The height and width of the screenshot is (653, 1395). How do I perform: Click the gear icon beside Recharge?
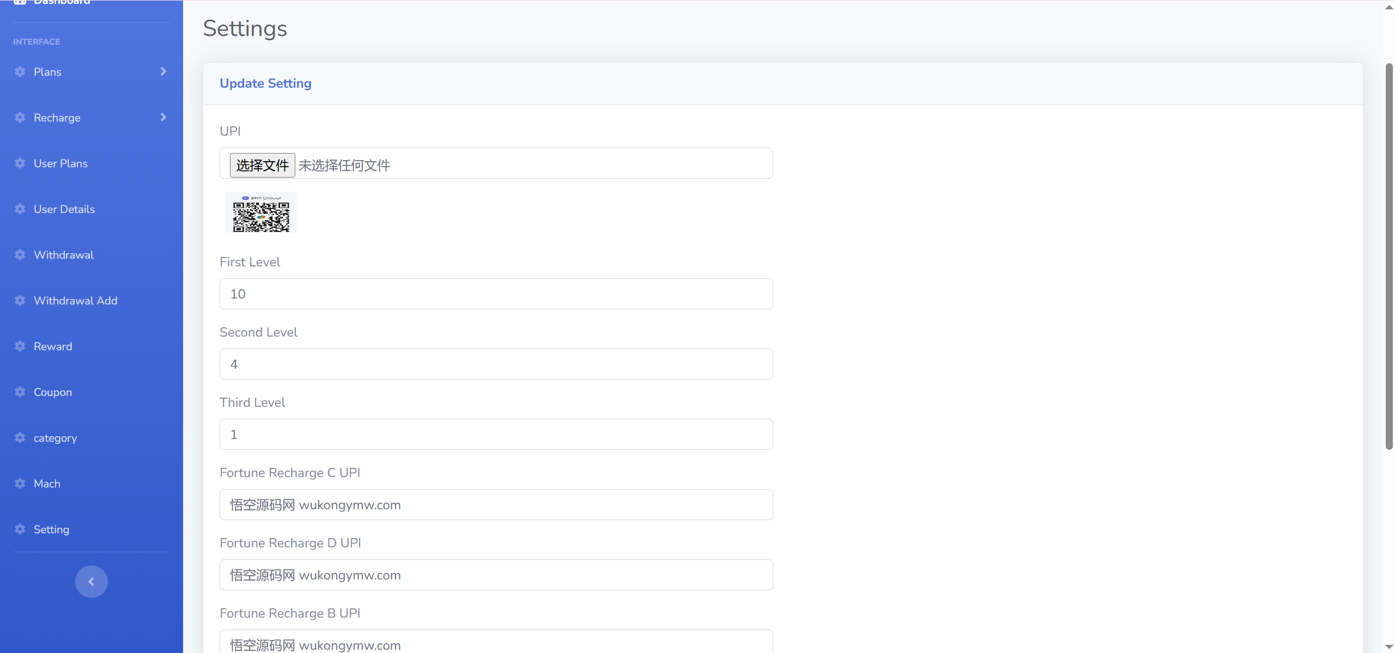[x=20, y=118]
